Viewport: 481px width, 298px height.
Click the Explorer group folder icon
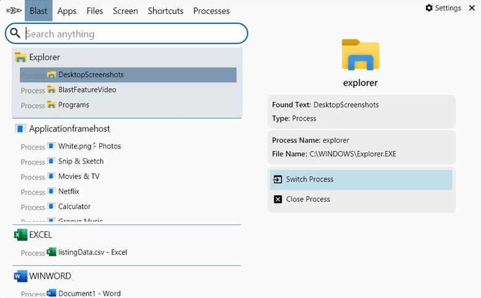tap(21, 57)
